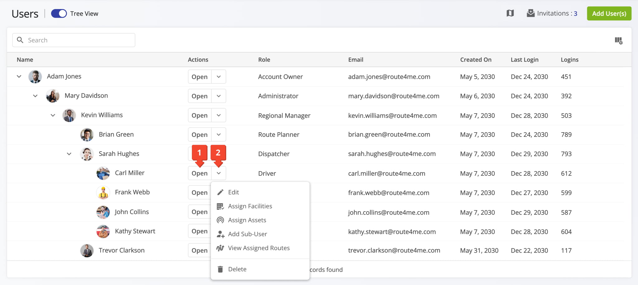The height and width of the screenshot is (285, 638).
Task: Select Add Sub-User menu option
Action: click(x=260, y=234)
